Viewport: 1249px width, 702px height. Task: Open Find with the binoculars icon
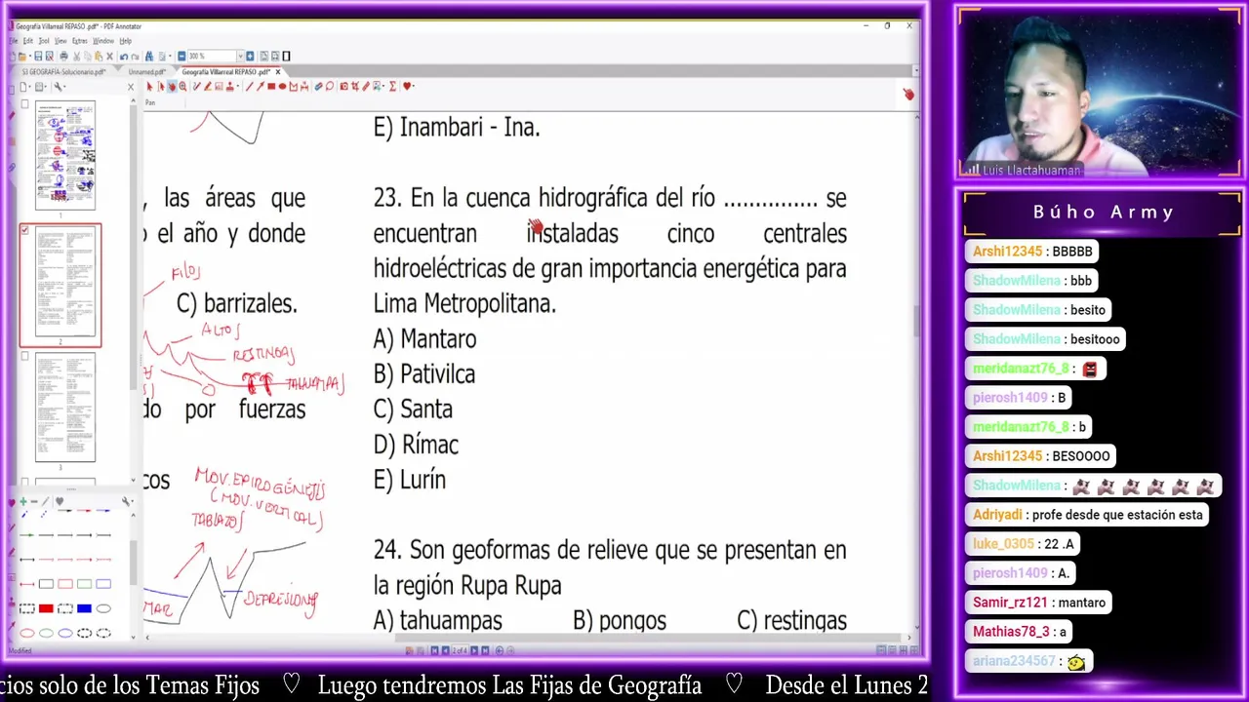149,56
